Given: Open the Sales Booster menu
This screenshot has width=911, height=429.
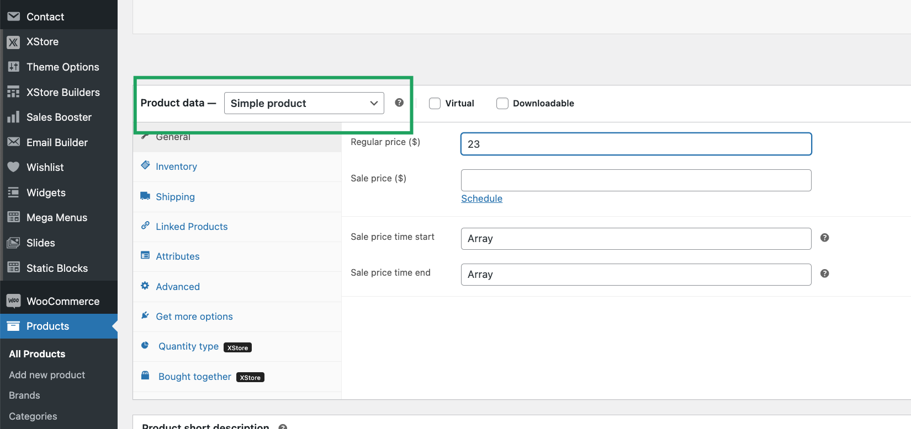Looking at the screenshot, I should [59, 117].
